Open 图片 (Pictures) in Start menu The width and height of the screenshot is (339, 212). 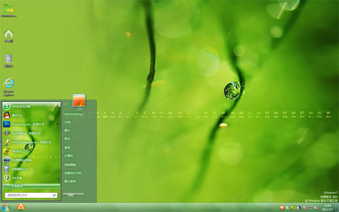67,131
